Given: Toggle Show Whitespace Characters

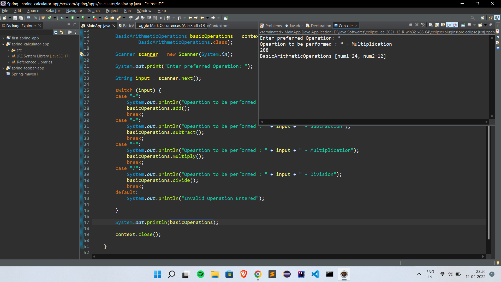Looking at the screenshot, I should (x=161, y=18).
